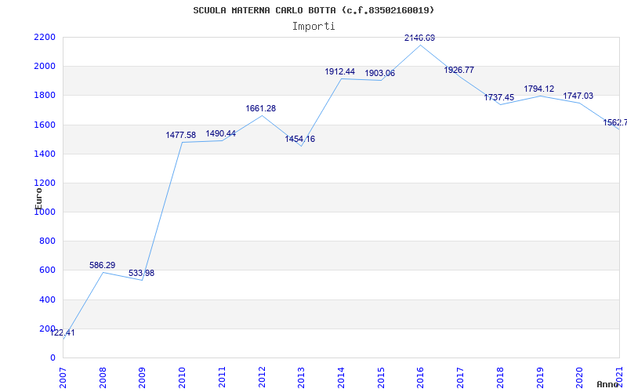Click the 0 value on the Euro axis
Screen dimensions: 627x392
pyautogui.click(x=53, y=358)
